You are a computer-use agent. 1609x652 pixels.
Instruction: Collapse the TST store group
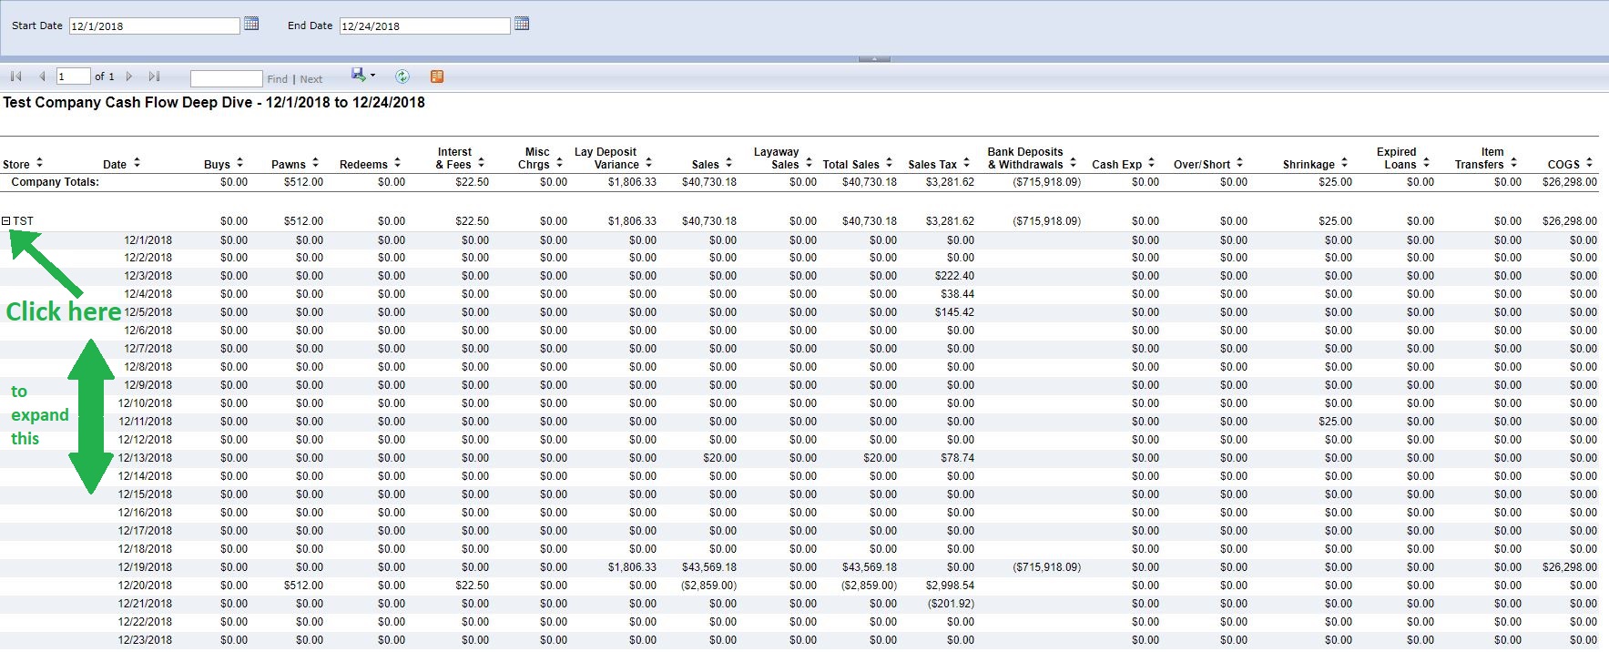[6, 221]
